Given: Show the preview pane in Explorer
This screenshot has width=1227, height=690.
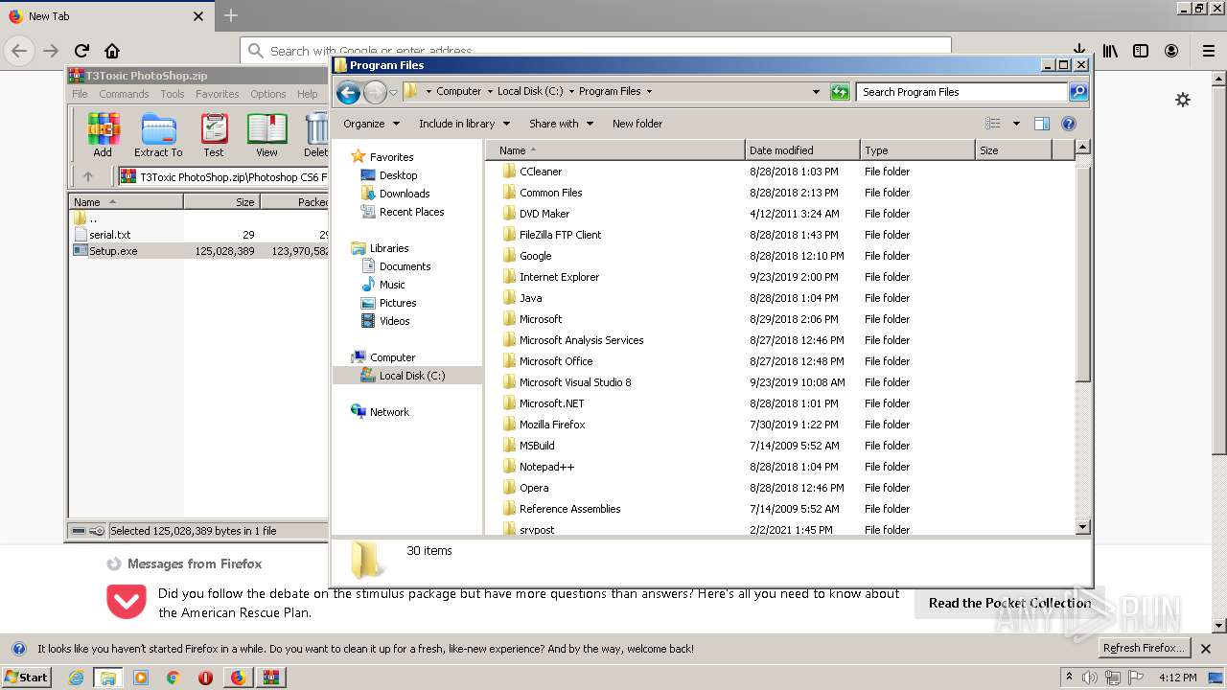Looking at the screenshot, I should tap(1042, 124).
